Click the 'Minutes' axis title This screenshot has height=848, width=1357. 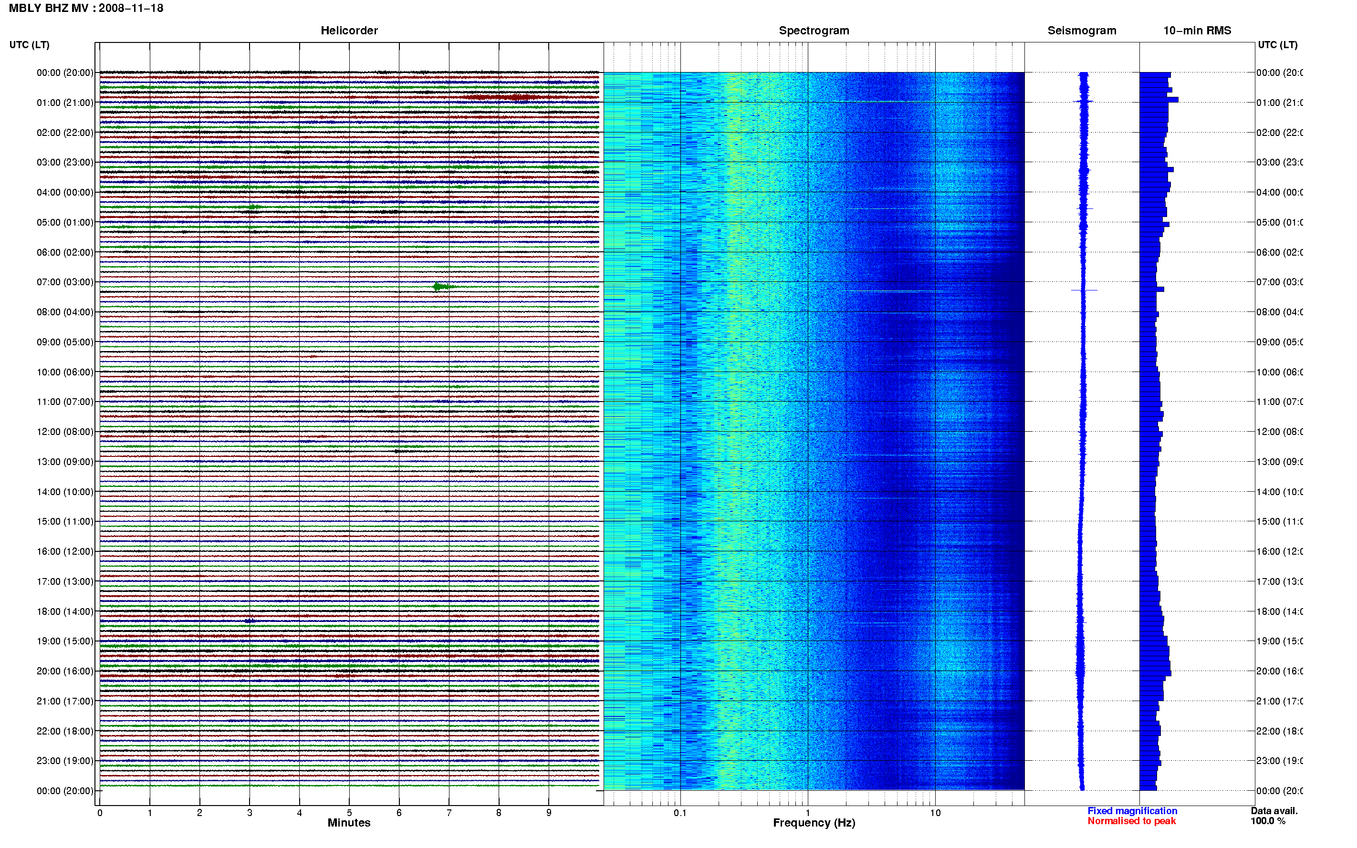click(x=349, y=823)
